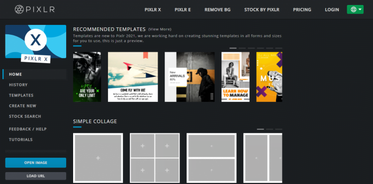Screen dimensions: 373x184
Task: Click plus in bottom row of stacked collage
Action: [211, 170]
